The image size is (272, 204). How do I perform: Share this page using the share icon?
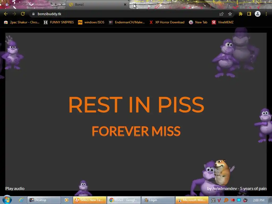coord(222,14)
